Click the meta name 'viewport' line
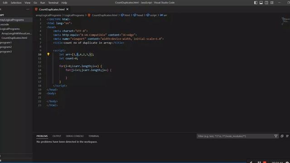This screenshot has width=290, height=163. pyautogui.click(x=108, y=39)
